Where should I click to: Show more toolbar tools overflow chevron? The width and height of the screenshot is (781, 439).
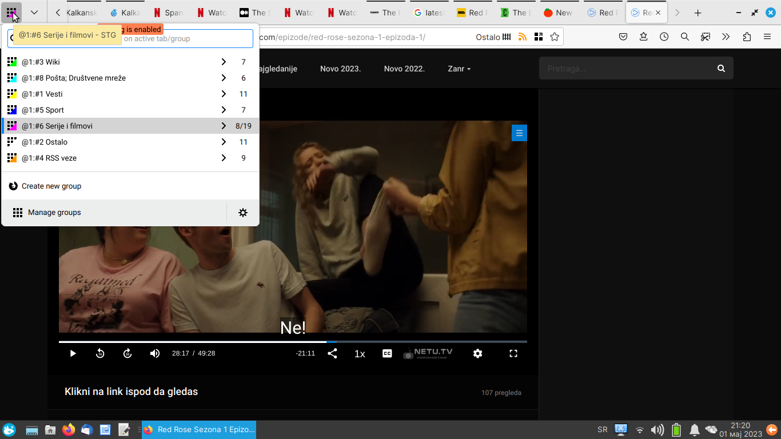726,37
